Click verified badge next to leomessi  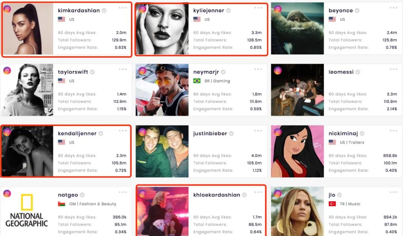click(358, 72)
